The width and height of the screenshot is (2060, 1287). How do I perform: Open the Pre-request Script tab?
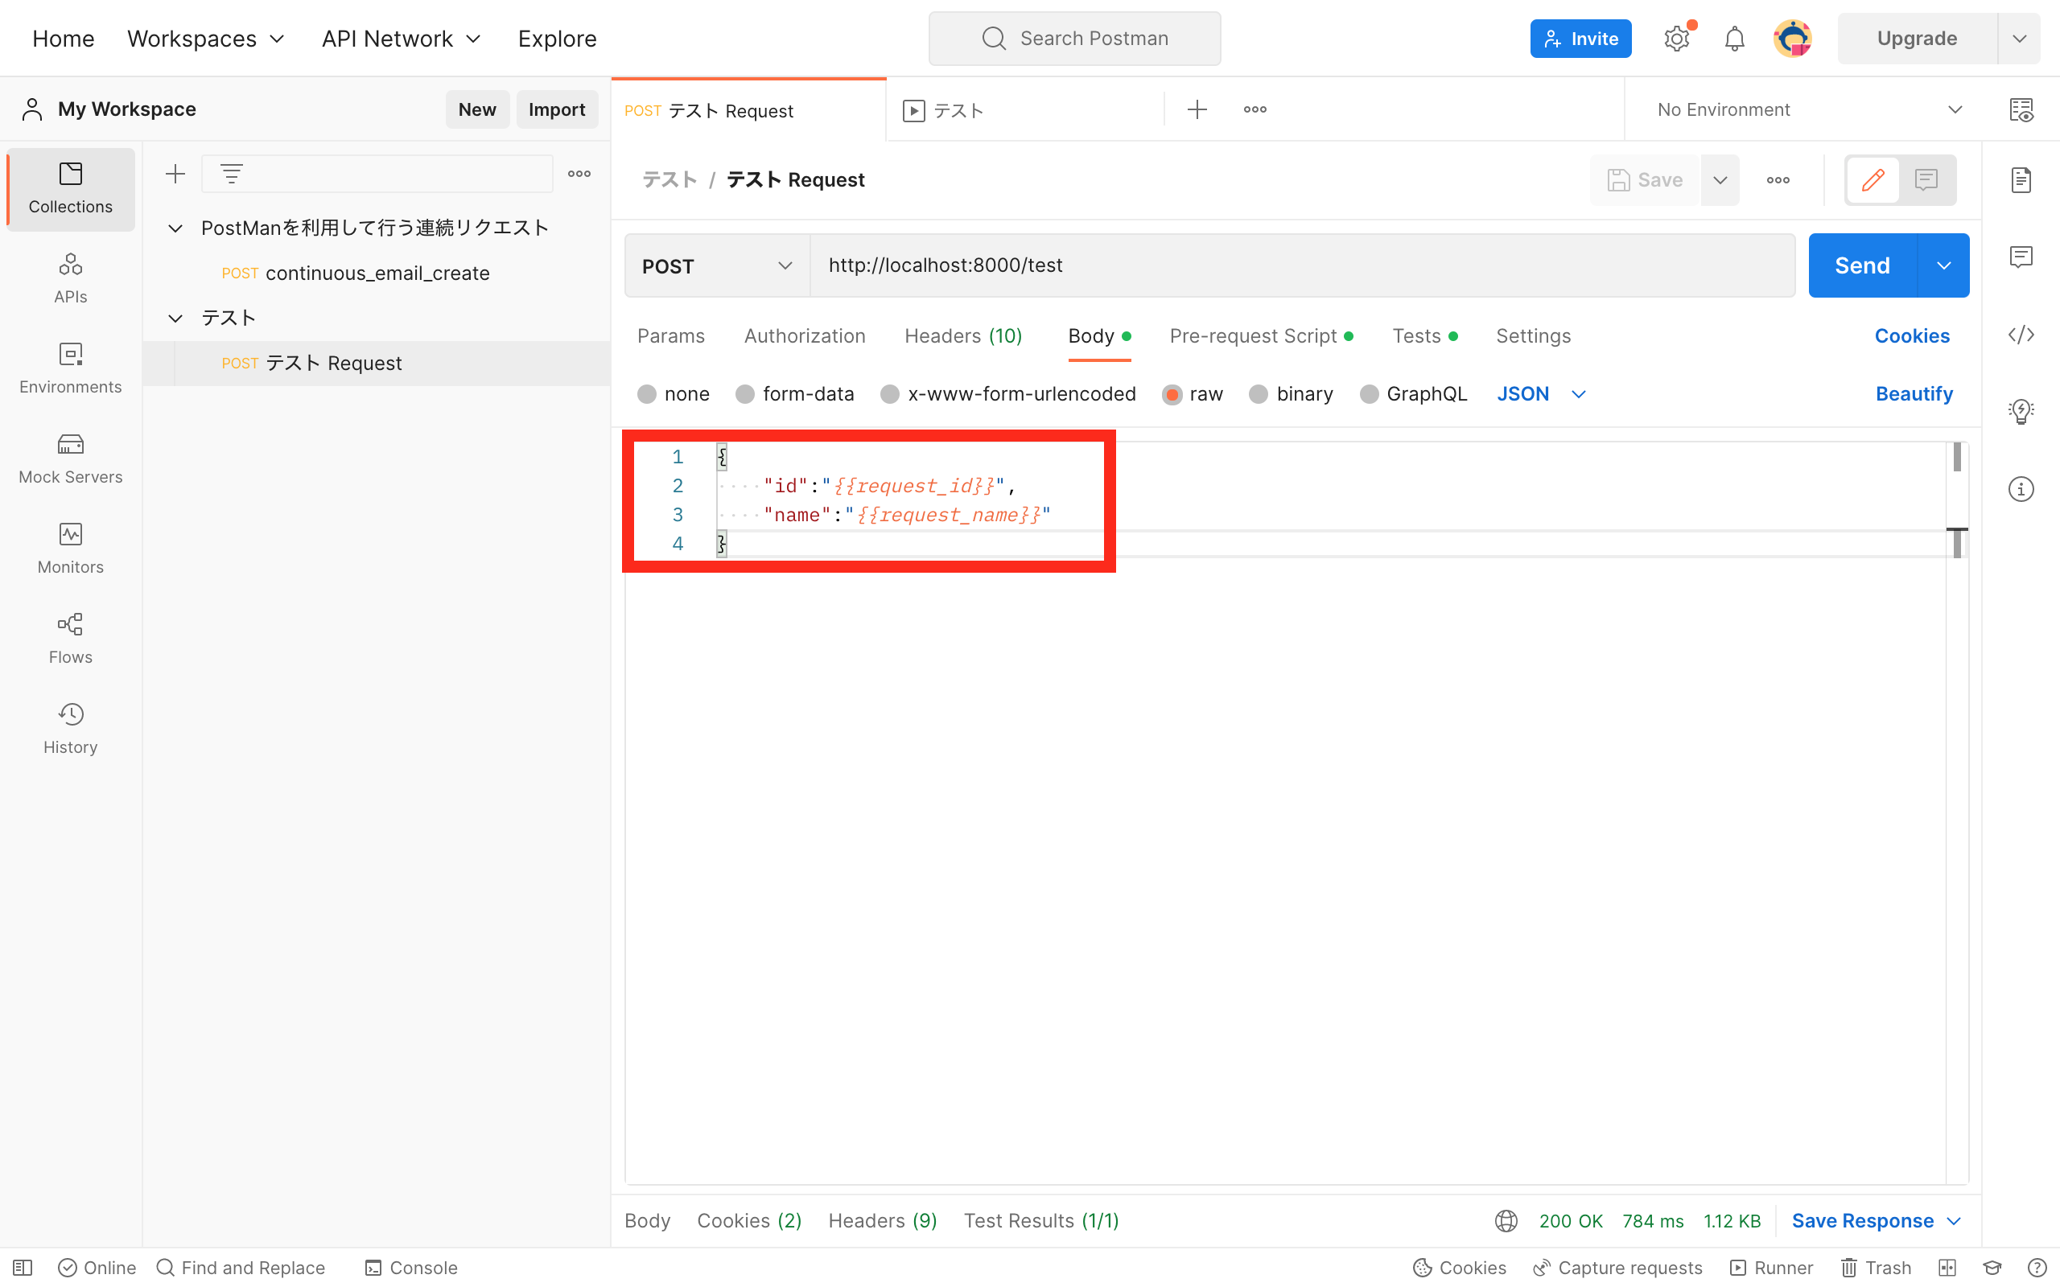coord(1253,335)
